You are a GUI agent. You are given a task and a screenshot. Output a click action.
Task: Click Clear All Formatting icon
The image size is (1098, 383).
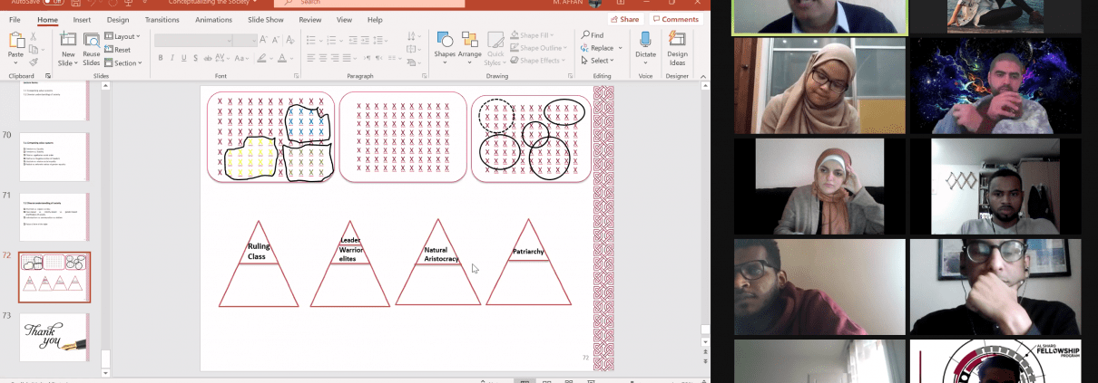pyautogui.click(x=290, y=40)
